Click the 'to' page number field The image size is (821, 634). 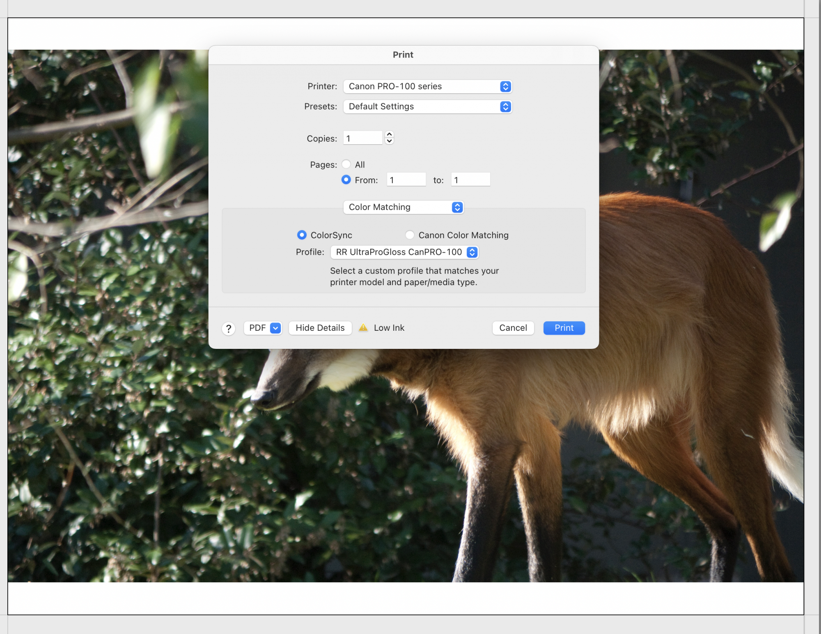tap(470, 180)
